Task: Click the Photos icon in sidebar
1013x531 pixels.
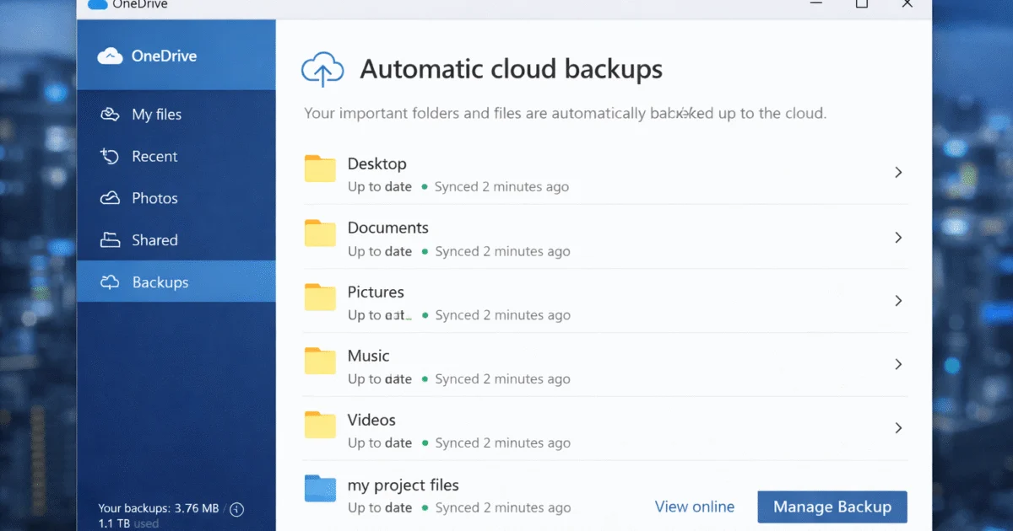Action: point(110,198)
